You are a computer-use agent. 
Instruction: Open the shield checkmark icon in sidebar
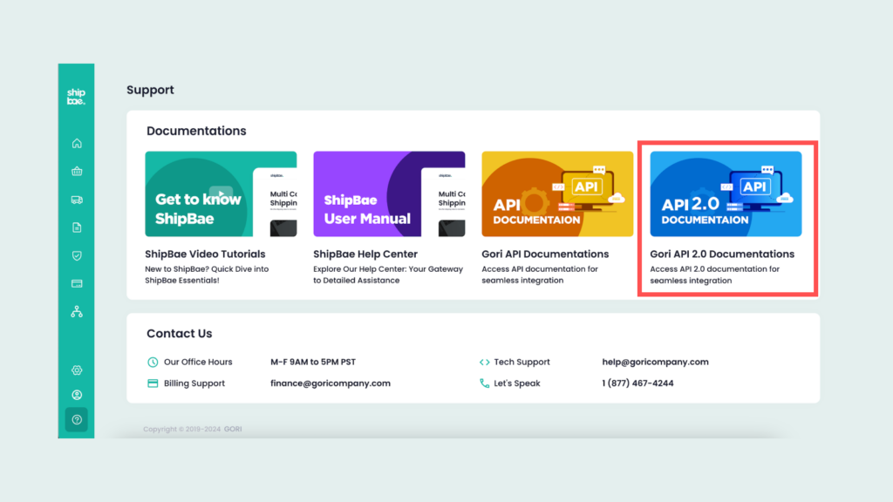77,255
